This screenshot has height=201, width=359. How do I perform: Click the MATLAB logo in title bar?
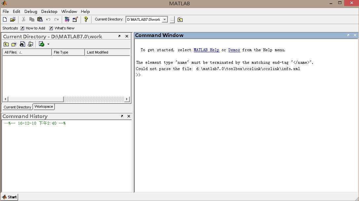4,3
